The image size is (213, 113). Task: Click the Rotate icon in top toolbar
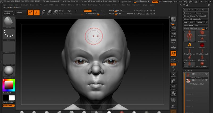(55, 12)
